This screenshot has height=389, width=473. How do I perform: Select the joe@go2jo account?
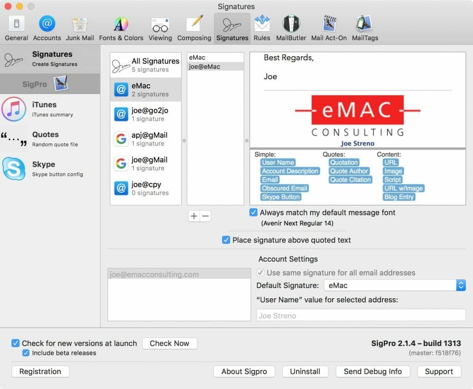pos(146,114)
